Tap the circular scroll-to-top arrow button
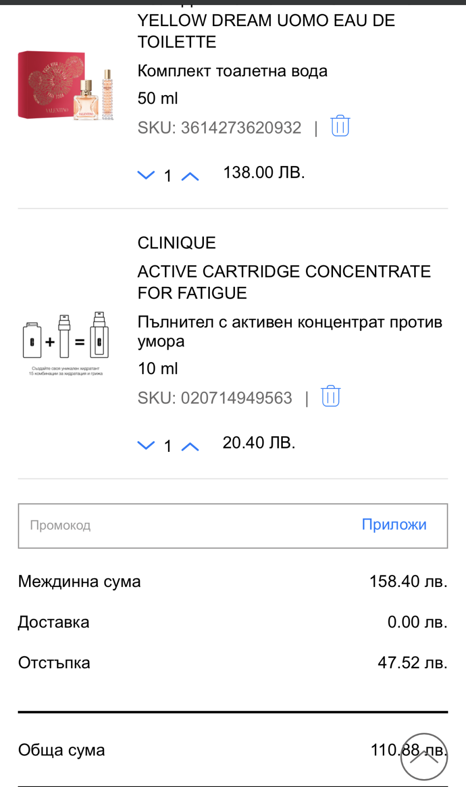This screenshot has height=787, width=466. click(424, 756)
